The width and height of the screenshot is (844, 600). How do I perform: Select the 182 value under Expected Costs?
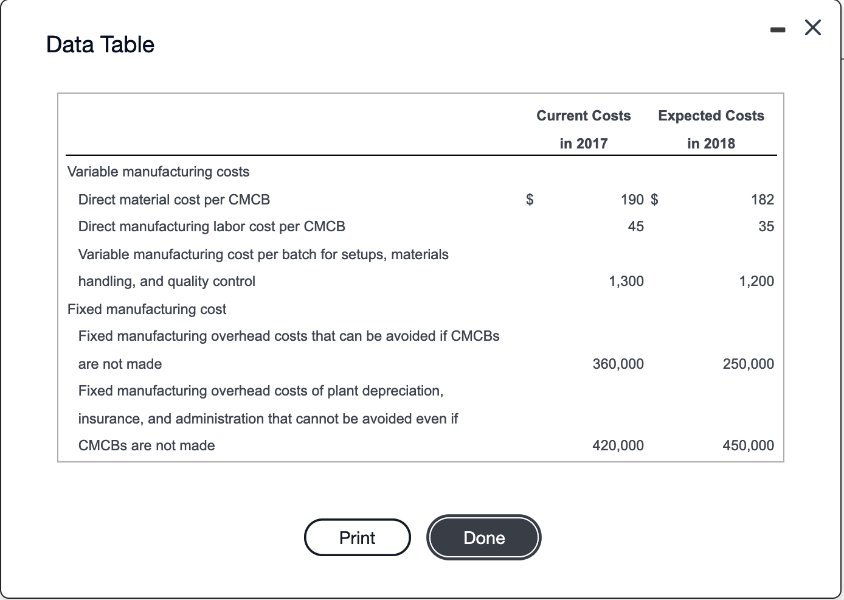pos(763,200)
